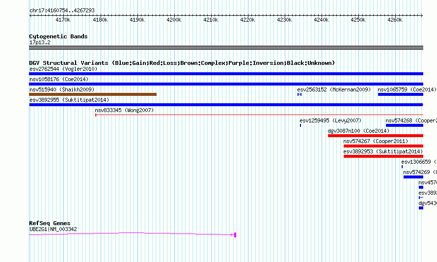
Task: Open the nsv1058176 (Coe2014) label
Action: 59,79
